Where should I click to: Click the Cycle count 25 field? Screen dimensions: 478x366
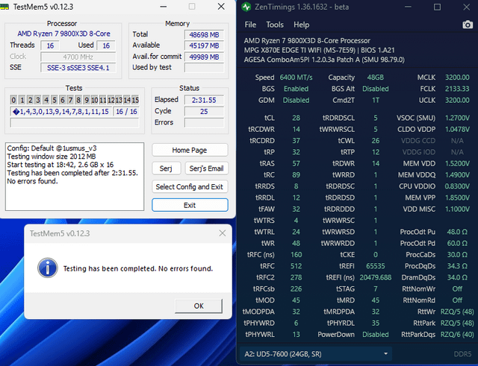point(204,111)
